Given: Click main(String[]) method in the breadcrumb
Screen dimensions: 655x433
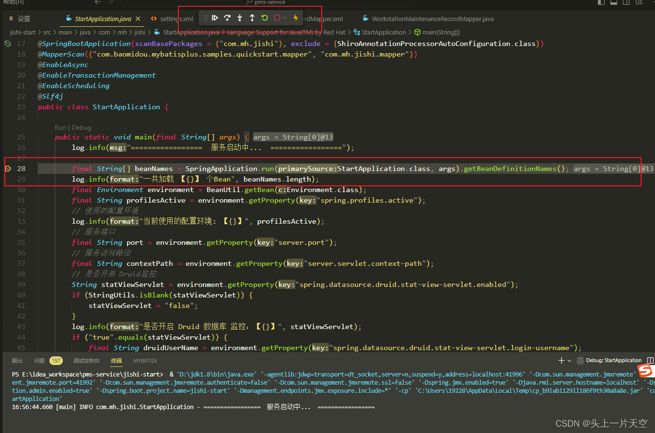Looking at the screenshot, I should [437, 32].
